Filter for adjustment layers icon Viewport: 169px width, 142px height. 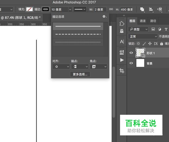pos(160,29)
